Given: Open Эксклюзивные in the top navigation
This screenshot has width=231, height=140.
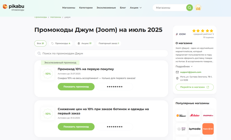Looking at the screenshot, I should click(x=106, y=7).
